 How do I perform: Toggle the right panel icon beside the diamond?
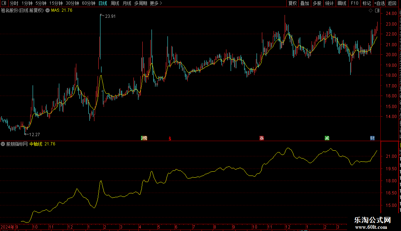(377, 11)
